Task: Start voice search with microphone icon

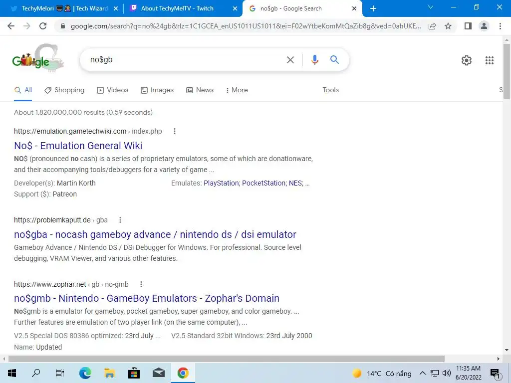Action: [314, 60]
